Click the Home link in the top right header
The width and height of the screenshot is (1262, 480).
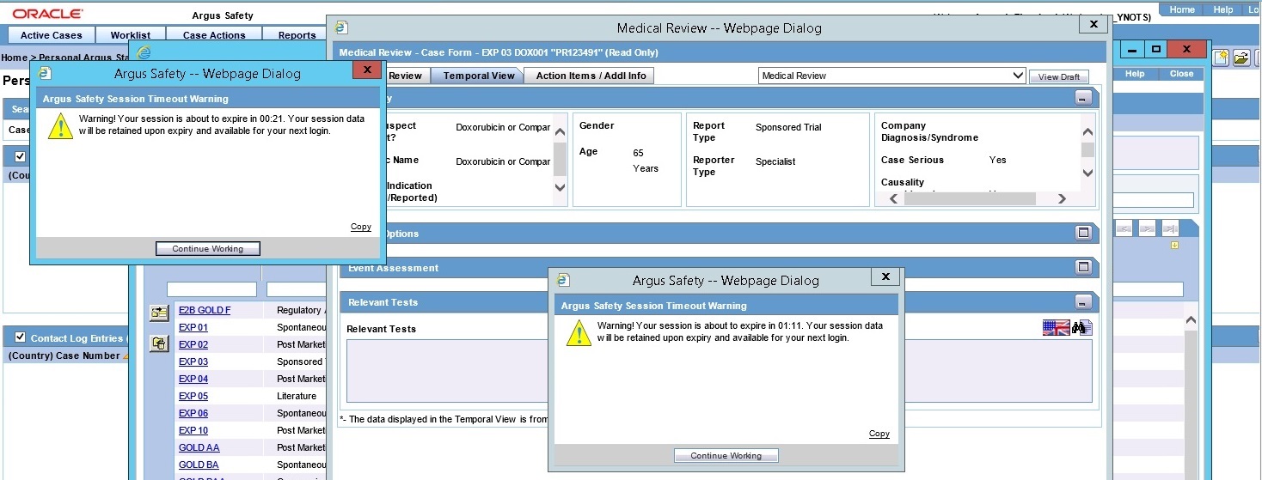click(x=1182, y=9)
